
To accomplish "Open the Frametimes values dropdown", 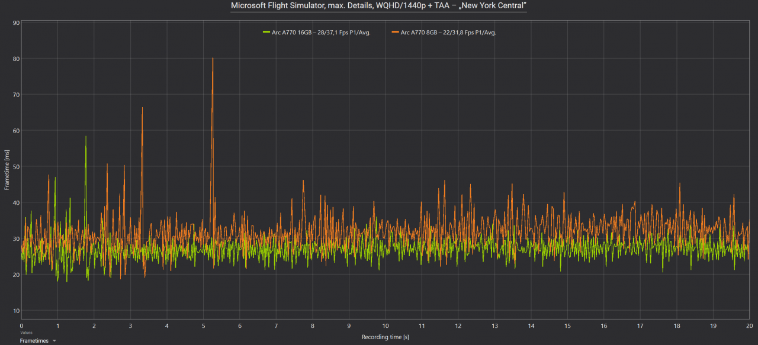I will click(38, 340).
